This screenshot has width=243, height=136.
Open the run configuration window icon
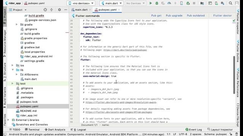(x=210, y=3)
